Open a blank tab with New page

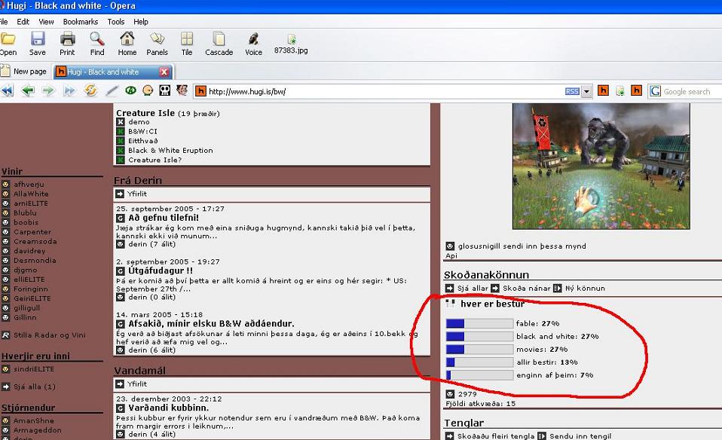(x=24, y=72)
